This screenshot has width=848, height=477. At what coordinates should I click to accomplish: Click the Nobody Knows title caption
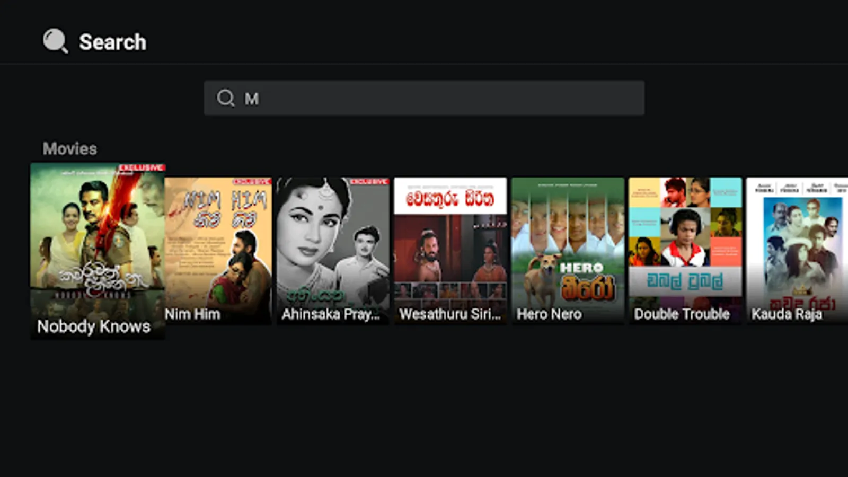94,326
